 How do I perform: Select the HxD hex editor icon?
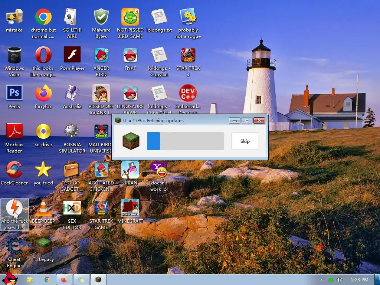(72, 208)
